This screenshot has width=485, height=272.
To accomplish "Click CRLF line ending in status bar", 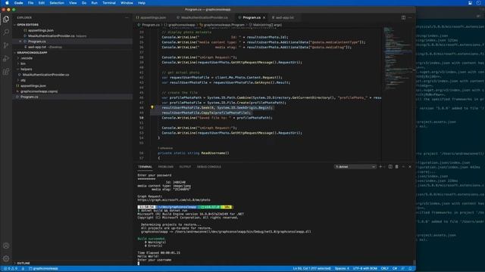I will (385, 268).
